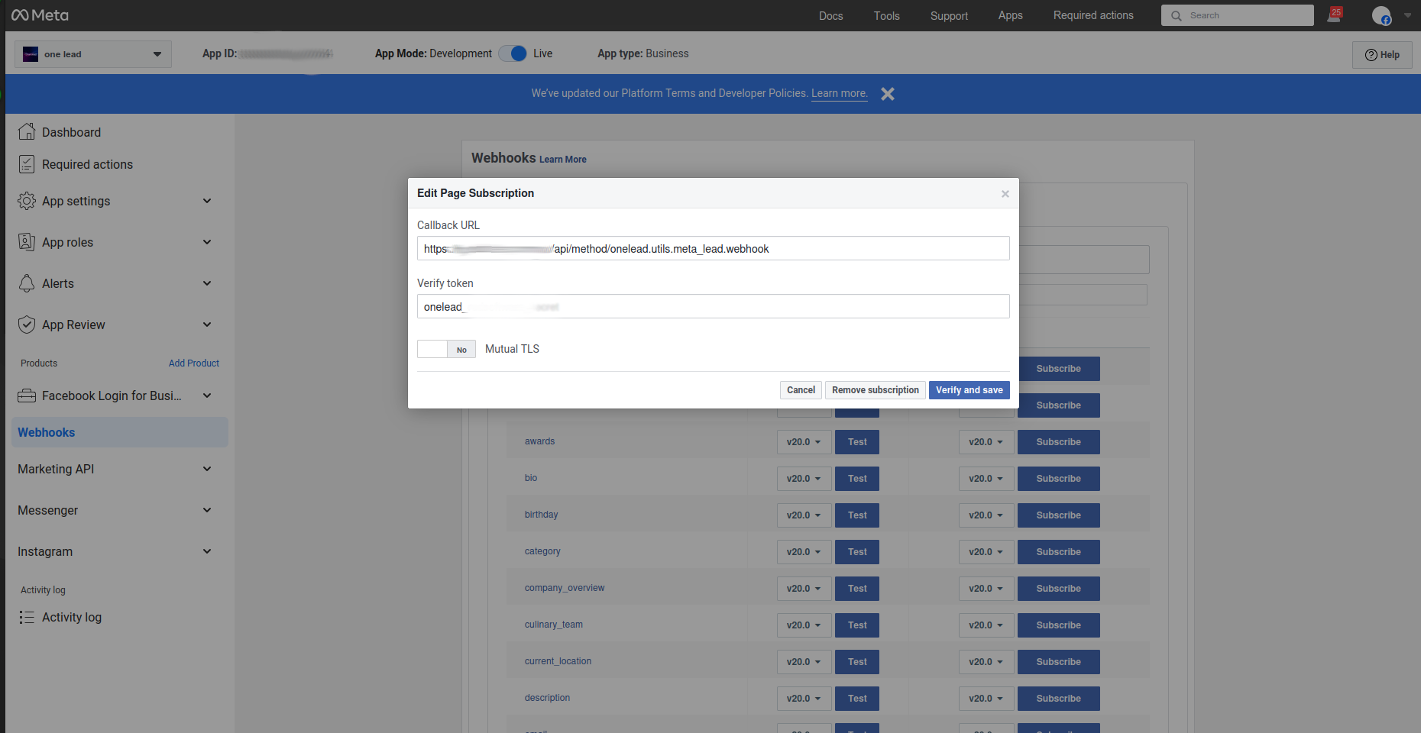1421x733 pixels.
Task: Click the Required actions checklist icon
Action: point(27,164)
